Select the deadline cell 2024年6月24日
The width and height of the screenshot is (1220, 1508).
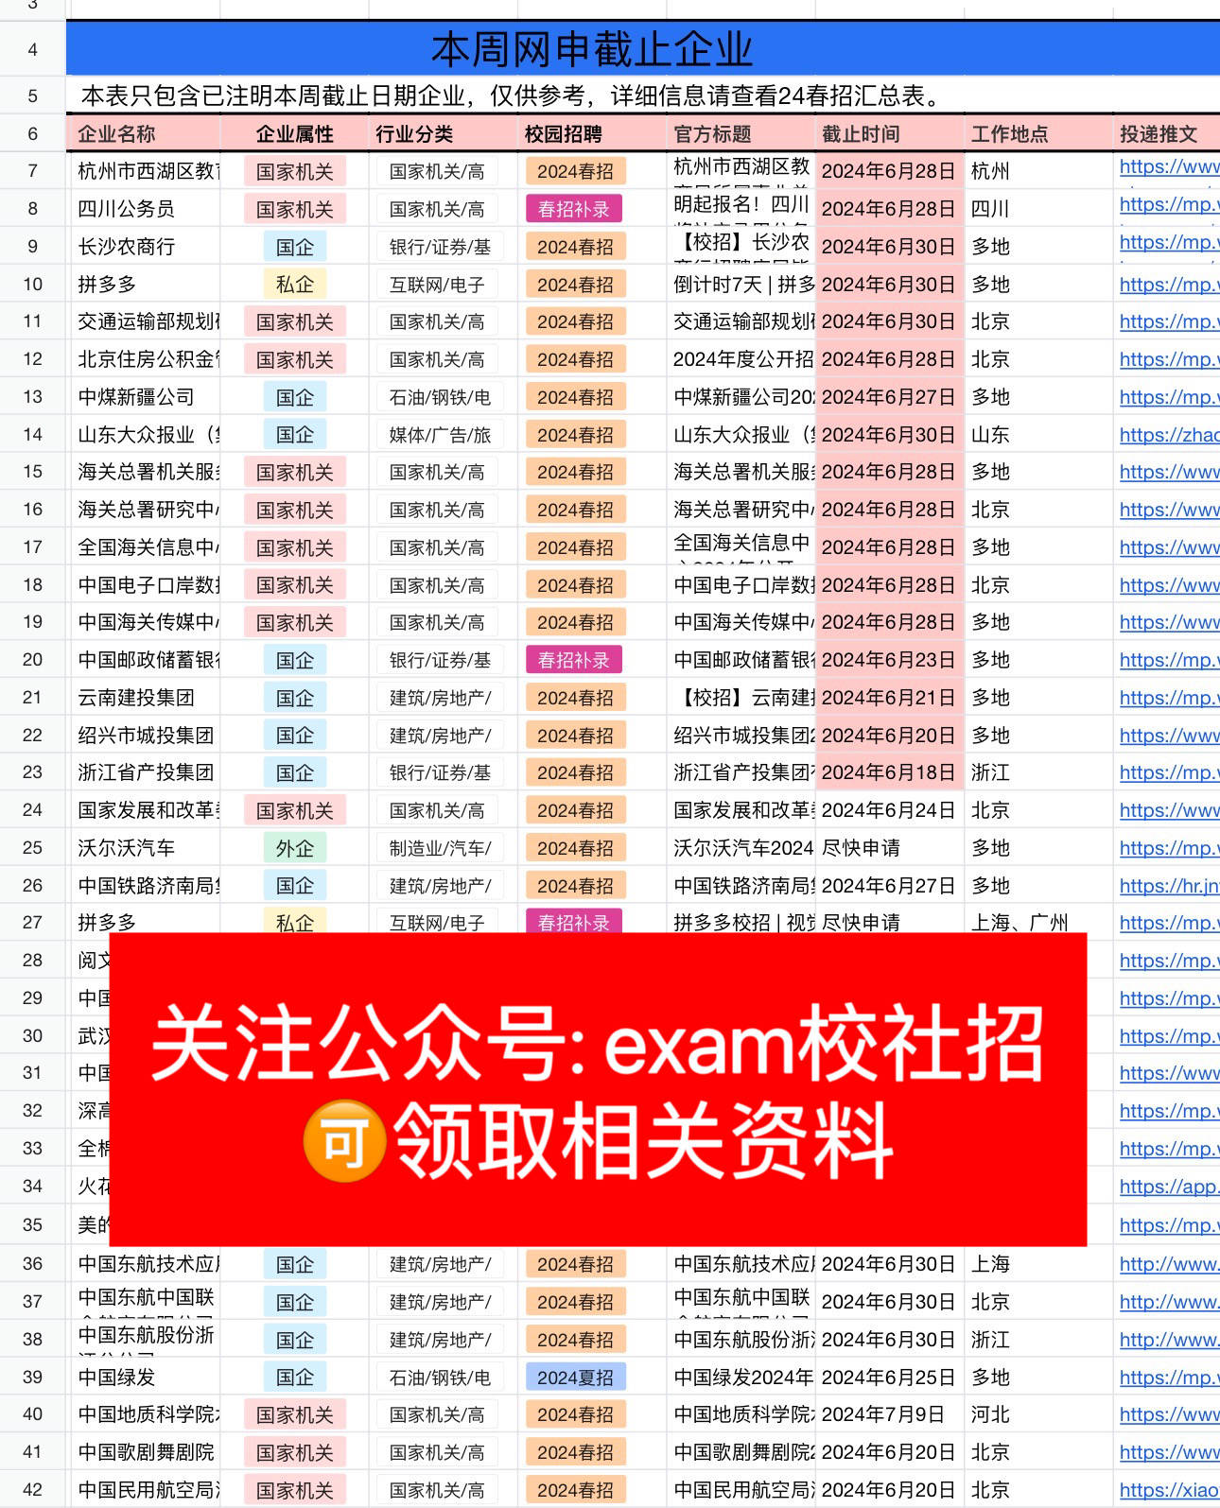point(889,810)
